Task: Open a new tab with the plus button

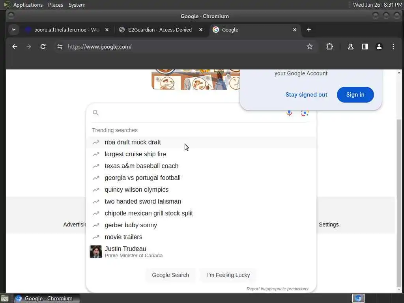Action: coord(309,30)
